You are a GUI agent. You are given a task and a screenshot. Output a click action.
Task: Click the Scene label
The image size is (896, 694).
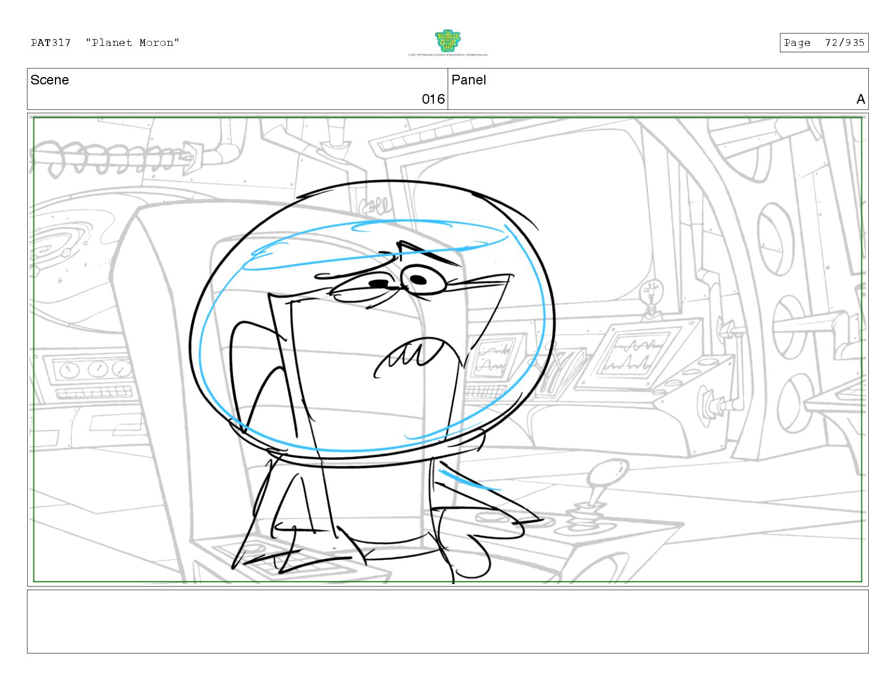click(x=50, y=80)
